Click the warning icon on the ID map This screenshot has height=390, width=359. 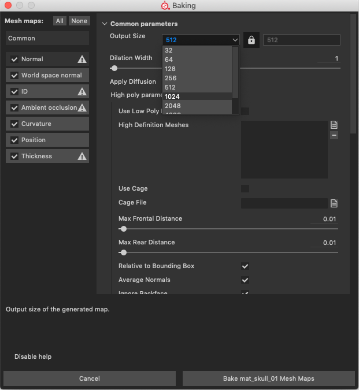(82, 91)
